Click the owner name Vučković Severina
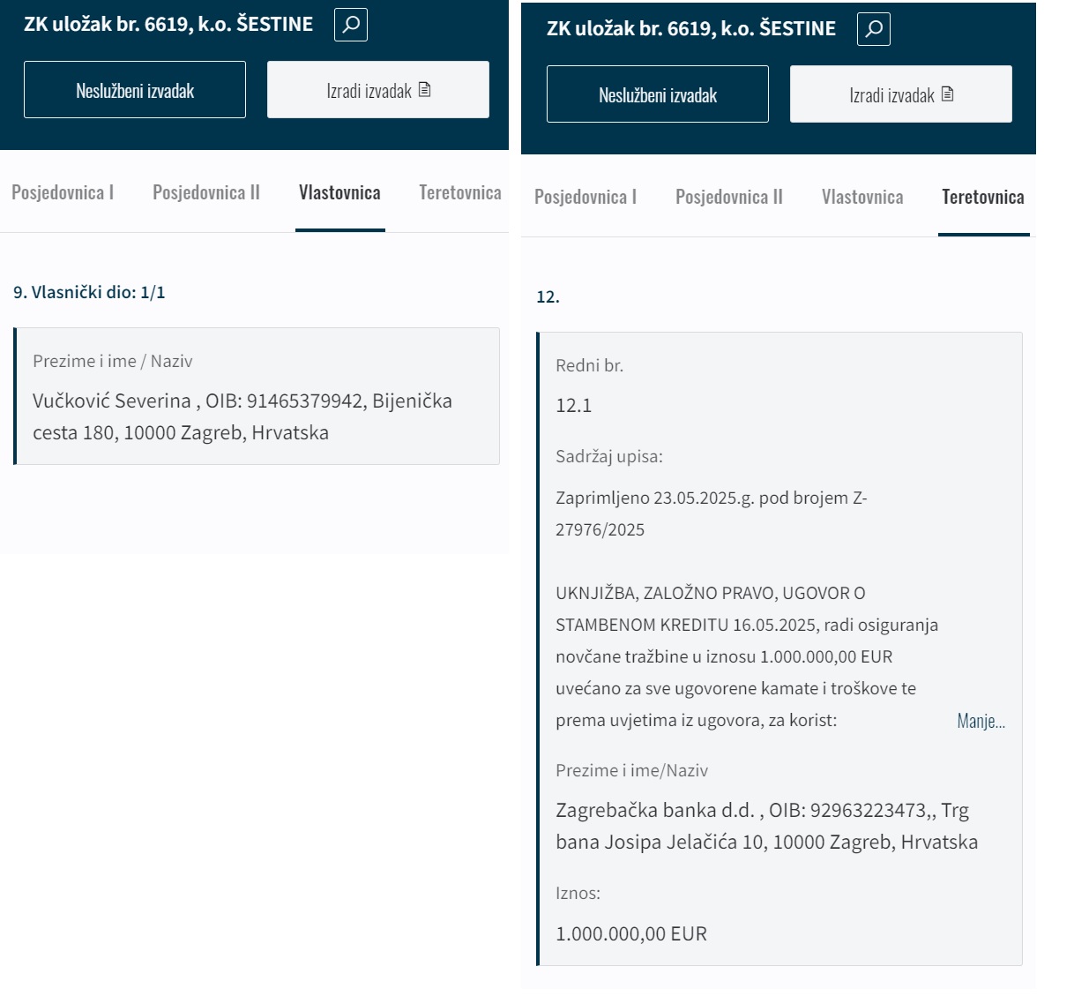1074x1004 pixels. click(112, 401)
